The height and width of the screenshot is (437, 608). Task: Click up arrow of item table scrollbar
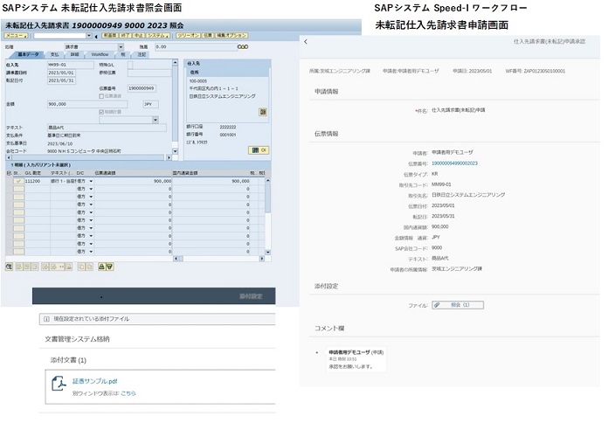coord(267,181)
